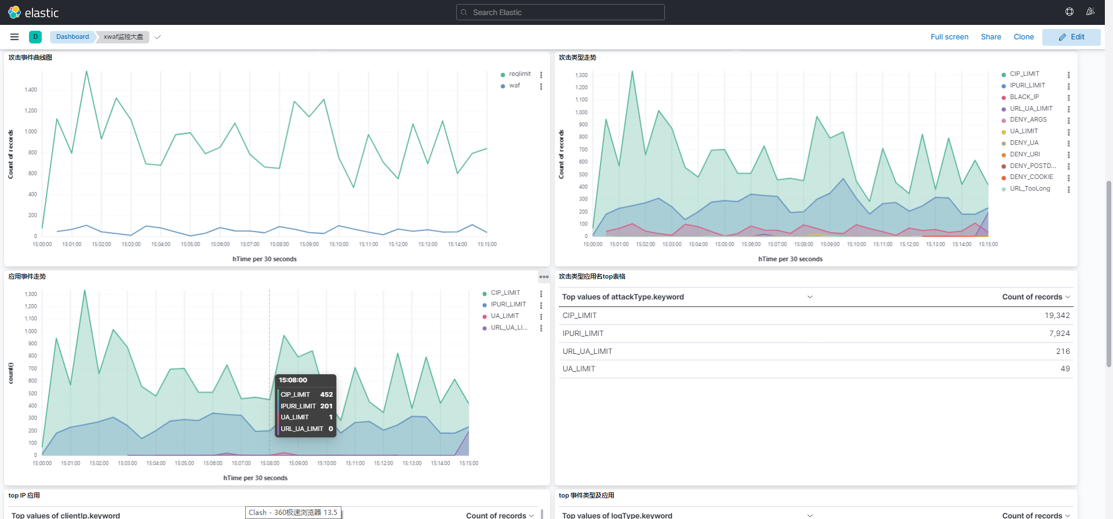1113x519 pixels.
Task: Click the dashboard saved checkmark icon
Action: click(158, 37)
